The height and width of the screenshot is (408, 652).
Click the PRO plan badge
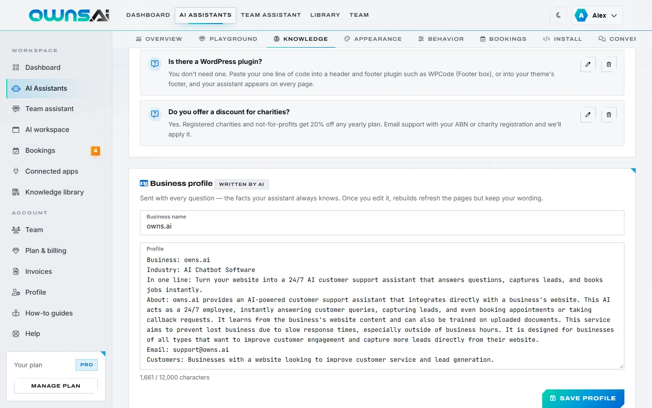pyautogui.click(x=86, y=364)
